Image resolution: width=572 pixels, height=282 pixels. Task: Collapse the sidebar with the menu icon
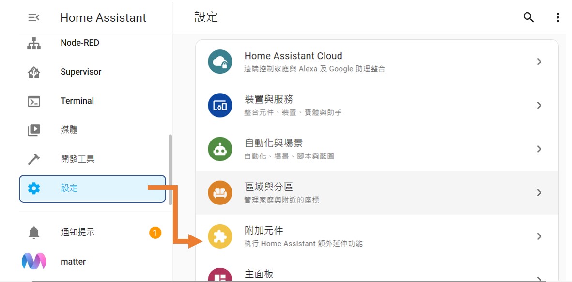(33, 18)
